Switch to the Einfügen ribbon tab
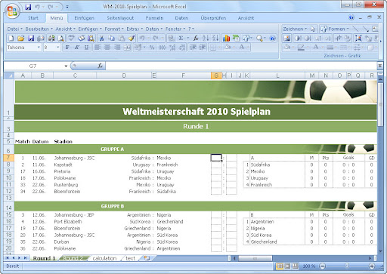Image resolution: width=387 pixels, height=274 pixels. point(84,18)
